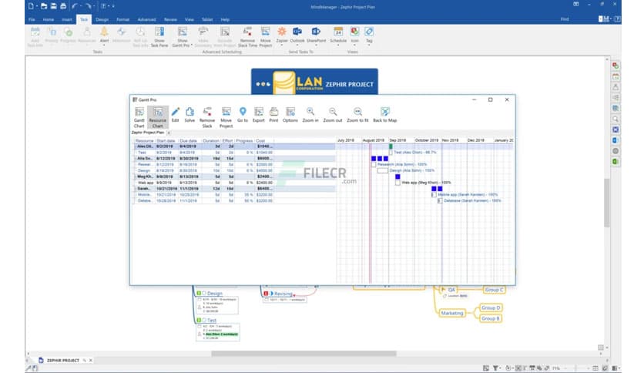644x373 pixels.
Task: Select the Group D topic on the map
Action: point(491,307)
